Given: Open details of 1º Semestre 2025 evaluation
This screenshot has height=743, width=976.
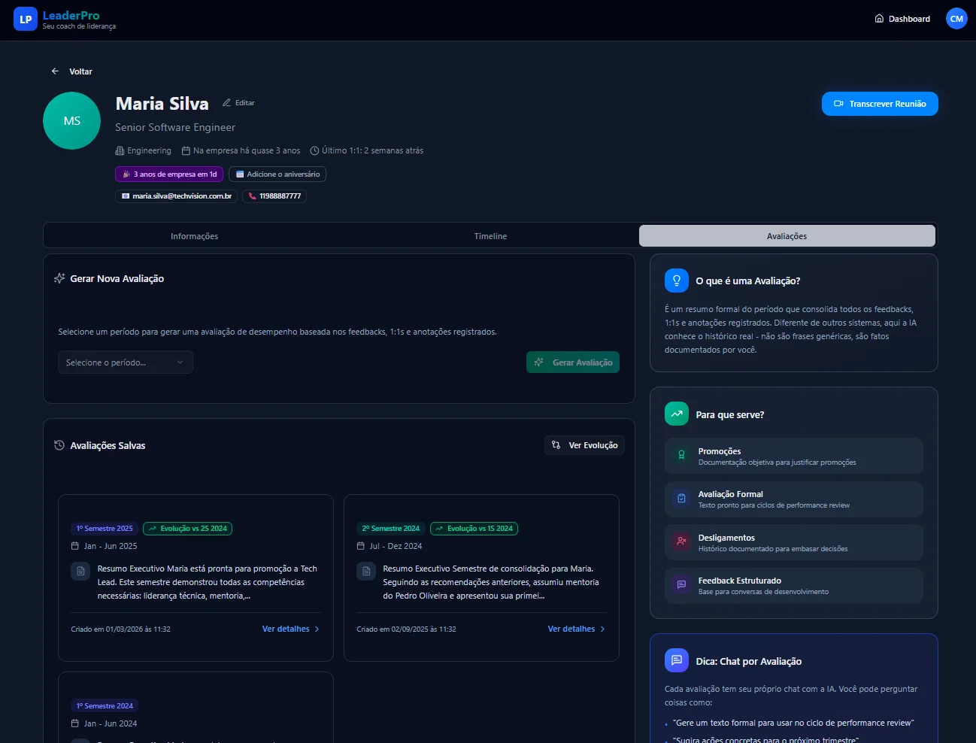Looking at the screenshot, I should click(290, 629).
